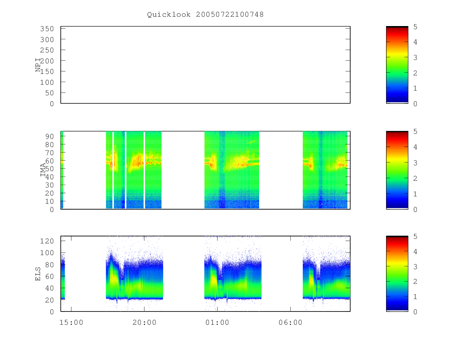This screenshot has height=350, width=467.
Task: Click the 20 tick on IMA axis
Action: pos(49,193)
